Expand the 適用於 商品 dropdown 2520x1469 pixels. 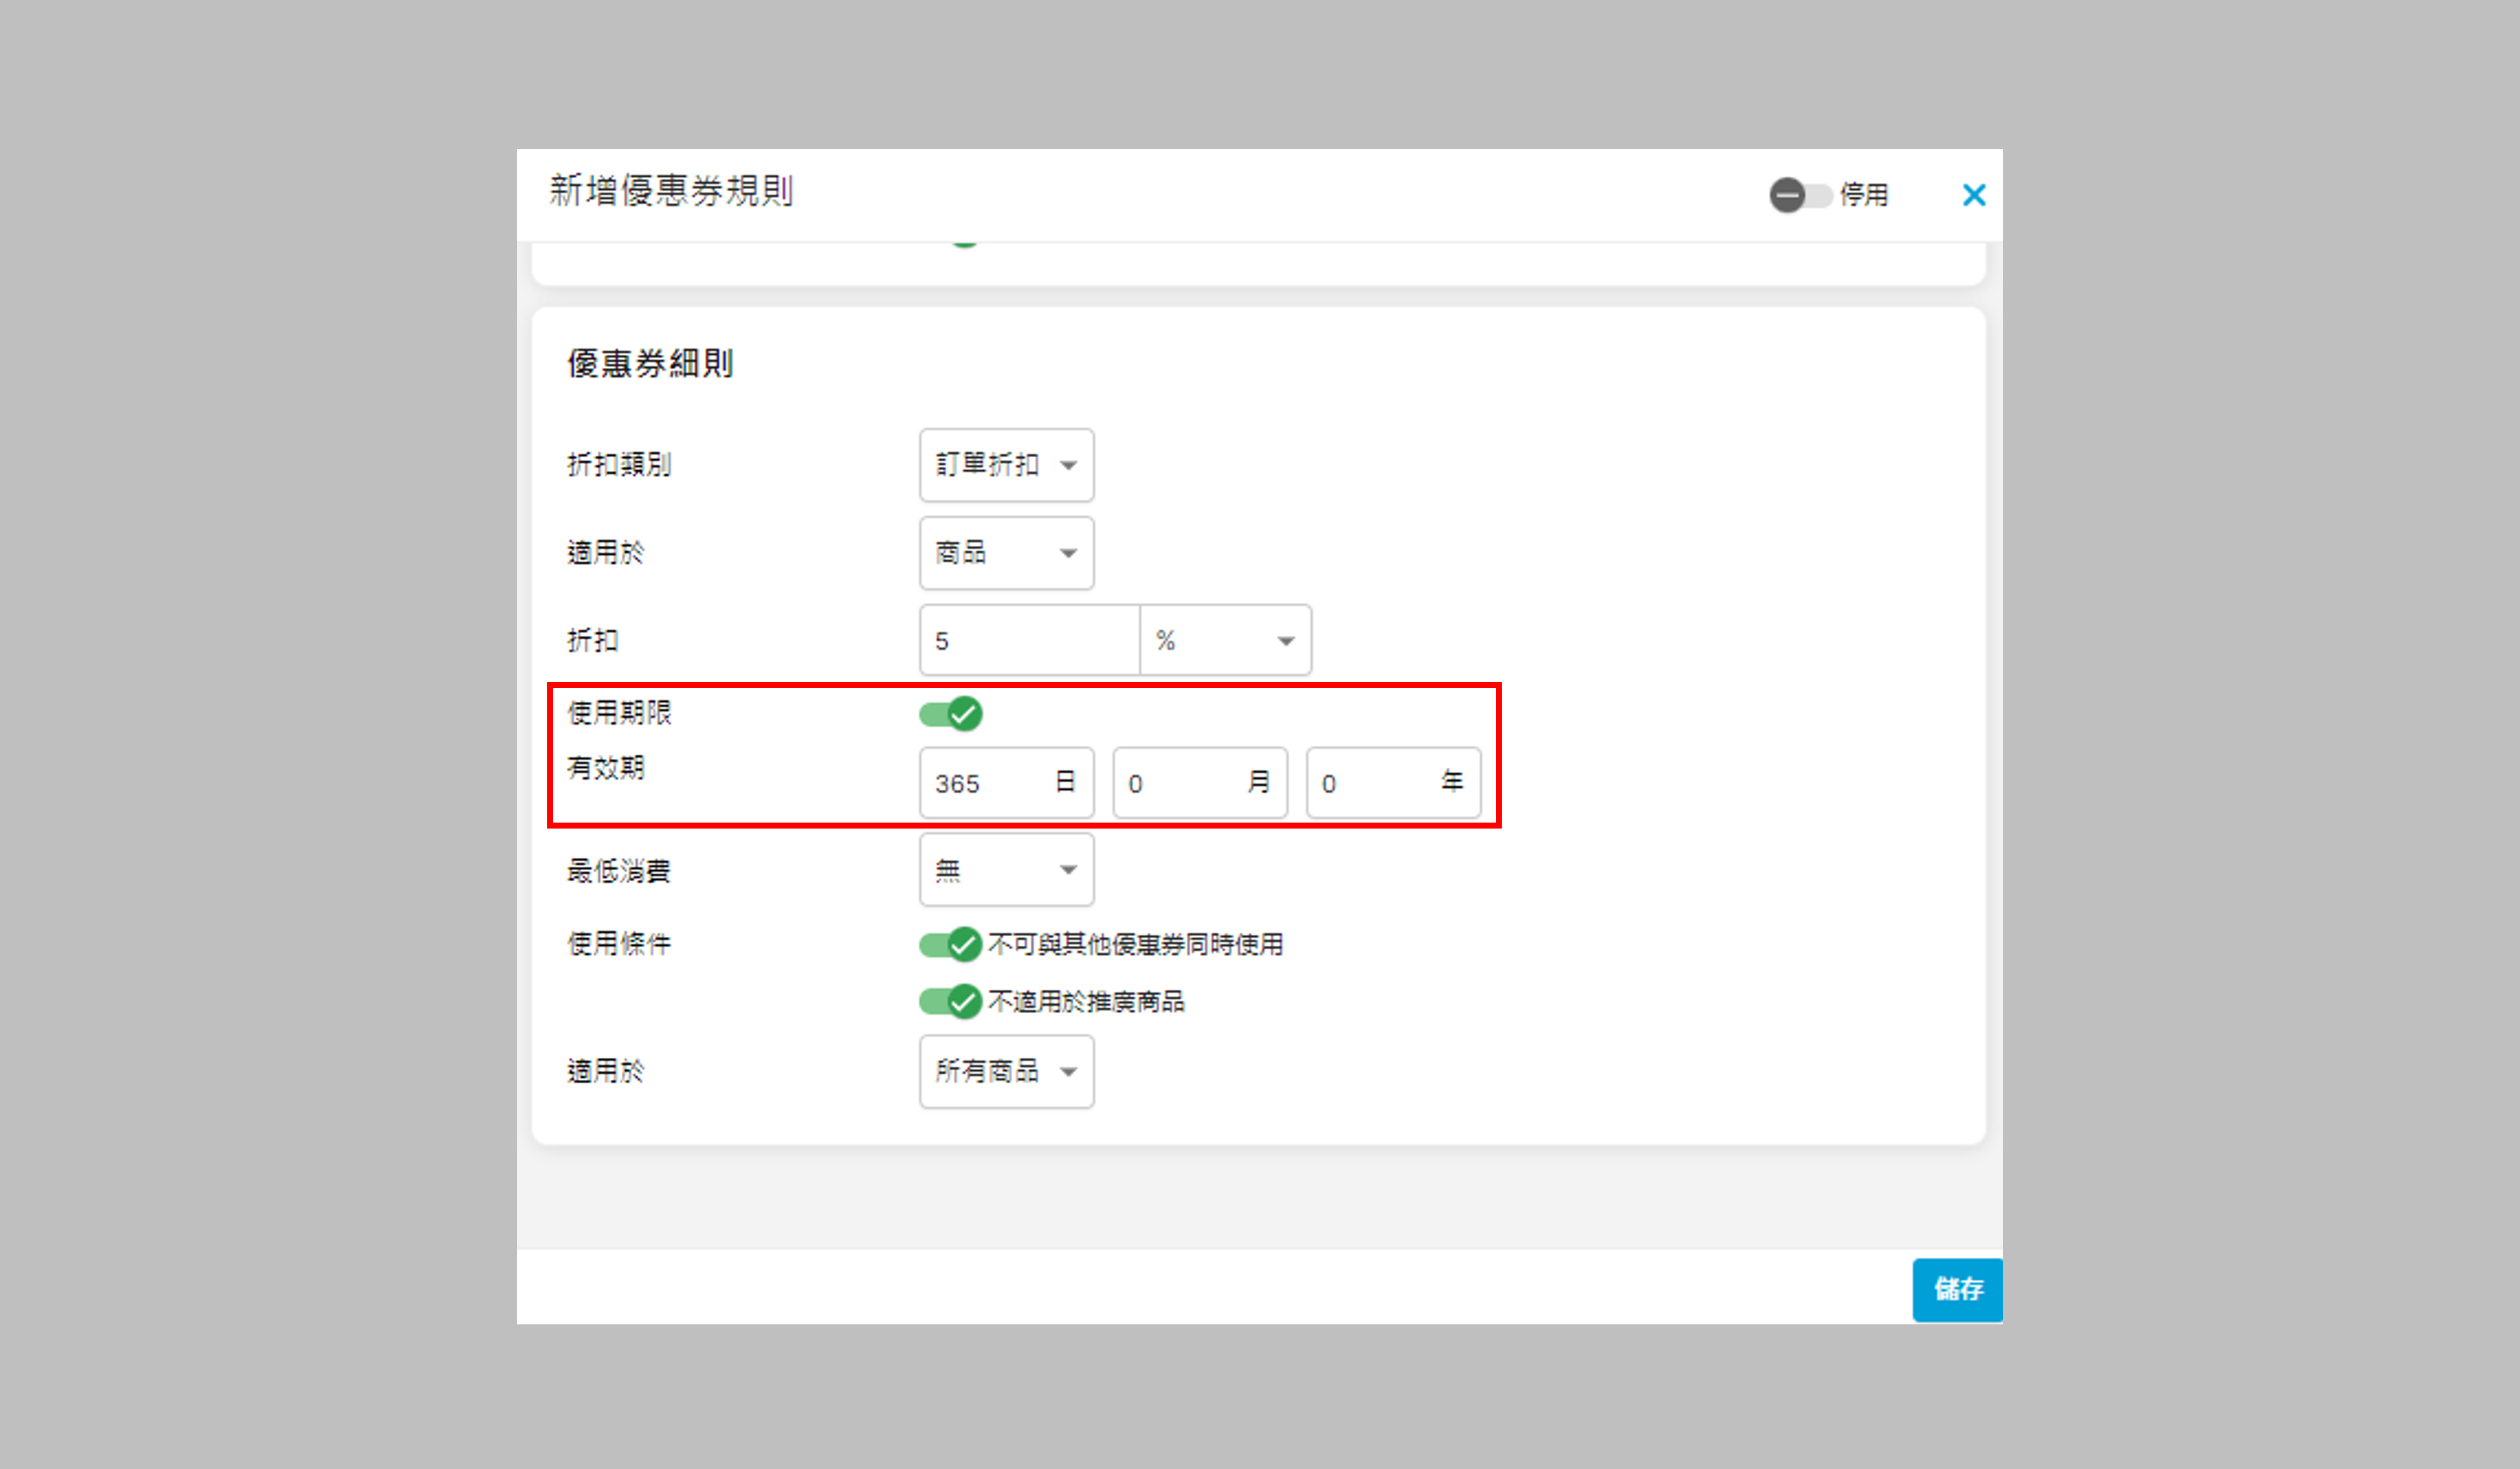[x=1005, y=552]
